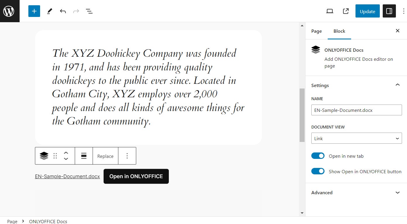Image resolution: width=407 pixels, height=224 pixels.
Task: Collapse the Settings section
Action: 397,85
